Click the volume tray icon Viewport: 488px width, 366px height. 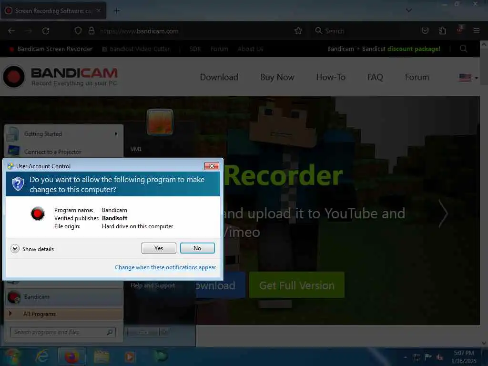(440, 357)
